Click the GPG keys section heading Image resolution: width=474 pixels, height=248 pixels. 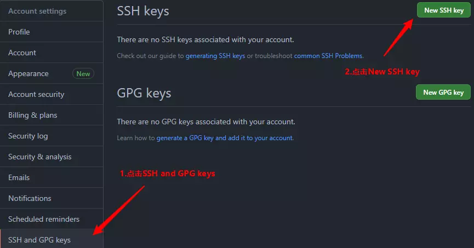coord(144,93)
